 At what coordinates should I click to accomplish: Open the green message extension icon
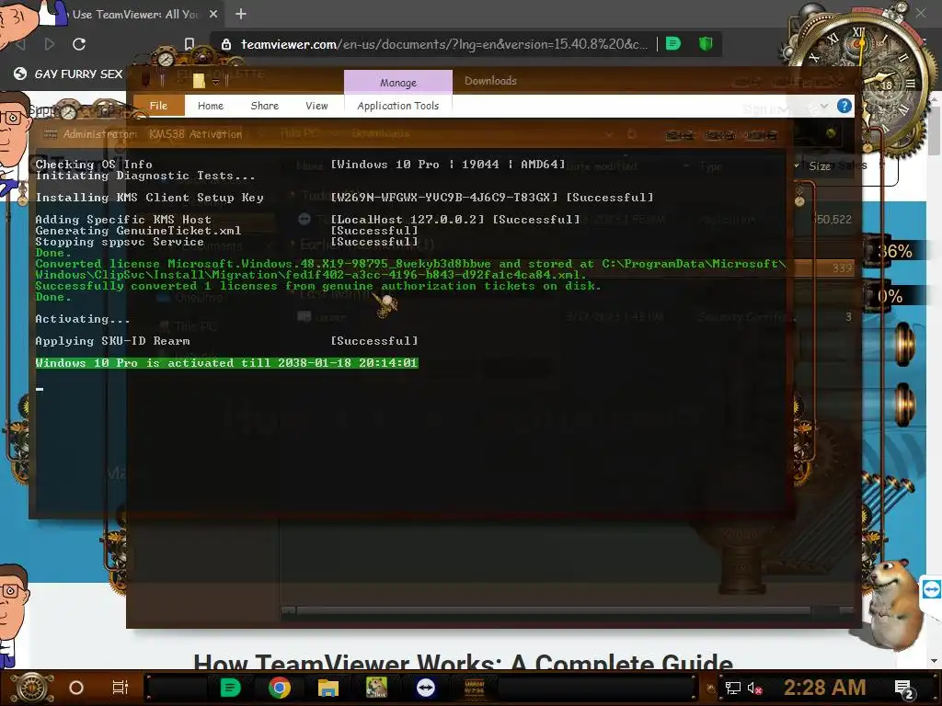673,43
